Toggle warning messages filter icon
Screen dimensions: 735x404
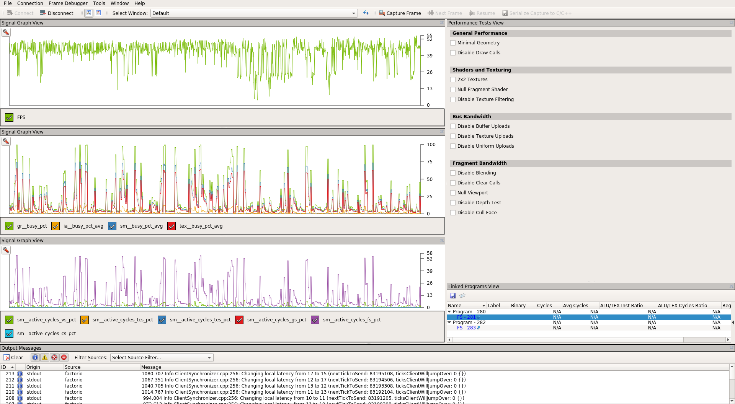[45, 357]
